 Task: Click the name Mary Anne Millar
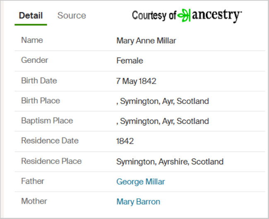pyautogui.click(x=146, y=41)
